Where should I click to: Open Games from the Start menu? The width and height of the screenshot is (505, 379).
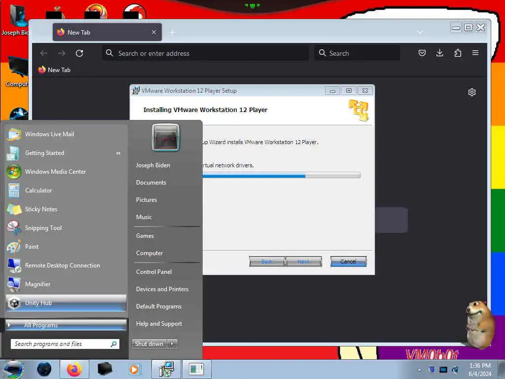(x=145, y=235)
